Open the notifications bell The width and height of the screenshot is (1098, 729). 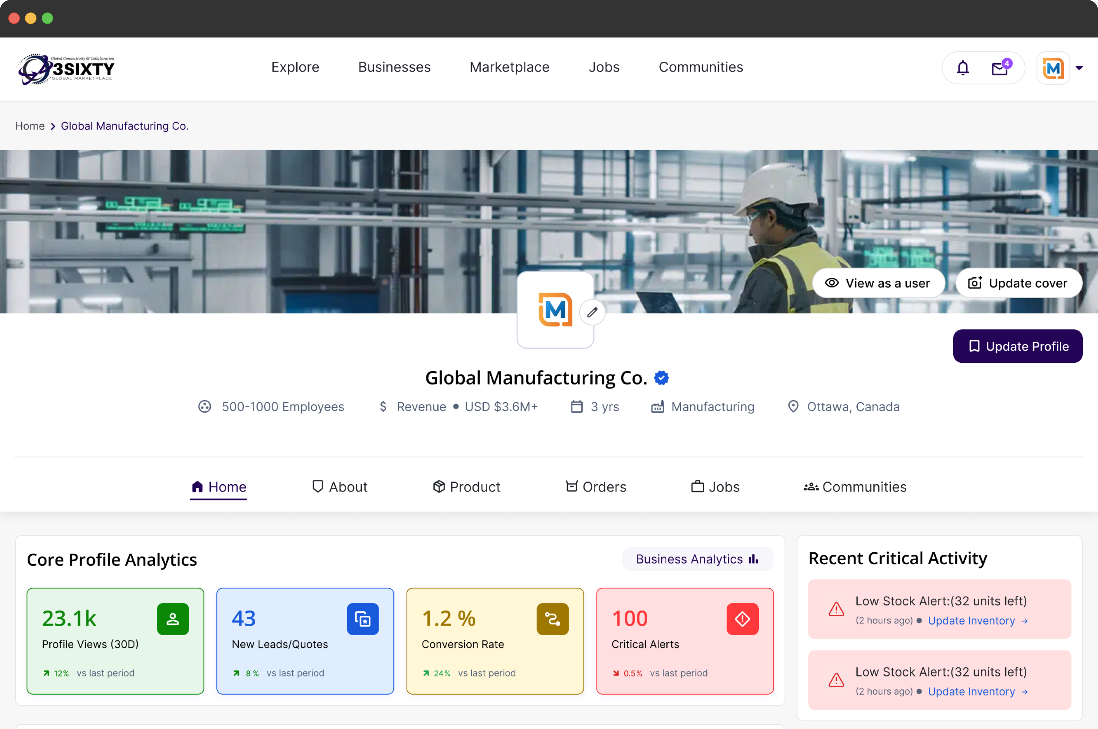coord(963,68)
